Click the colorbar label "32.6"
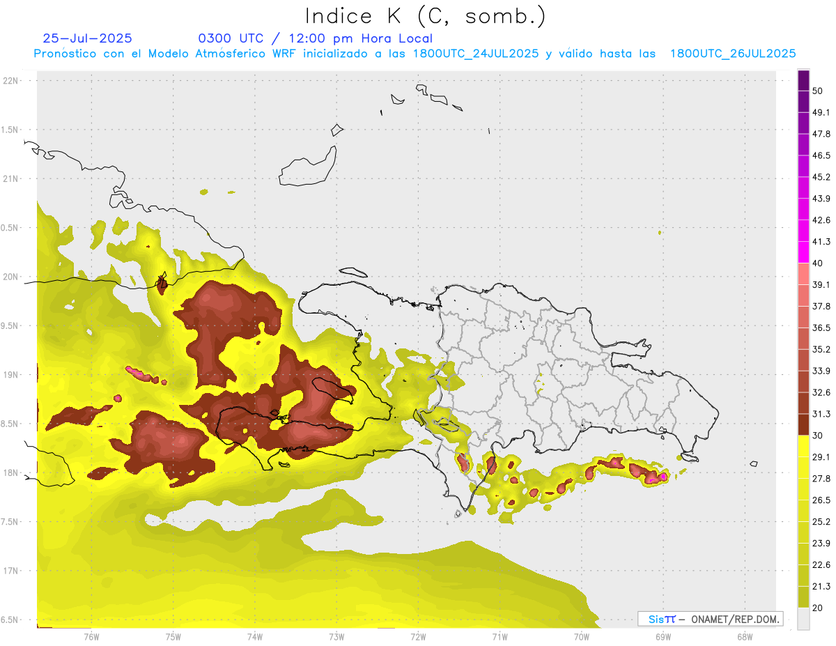 pos(821,392)
